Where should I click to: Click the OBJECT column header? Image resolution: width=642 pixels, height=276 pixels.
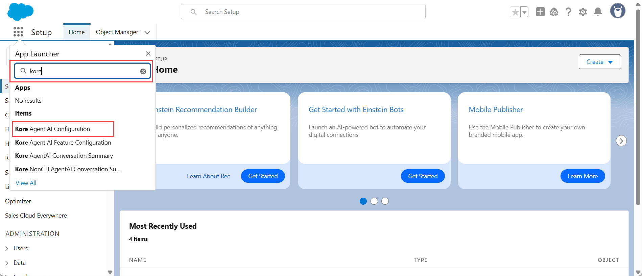(x=608, y=260)
